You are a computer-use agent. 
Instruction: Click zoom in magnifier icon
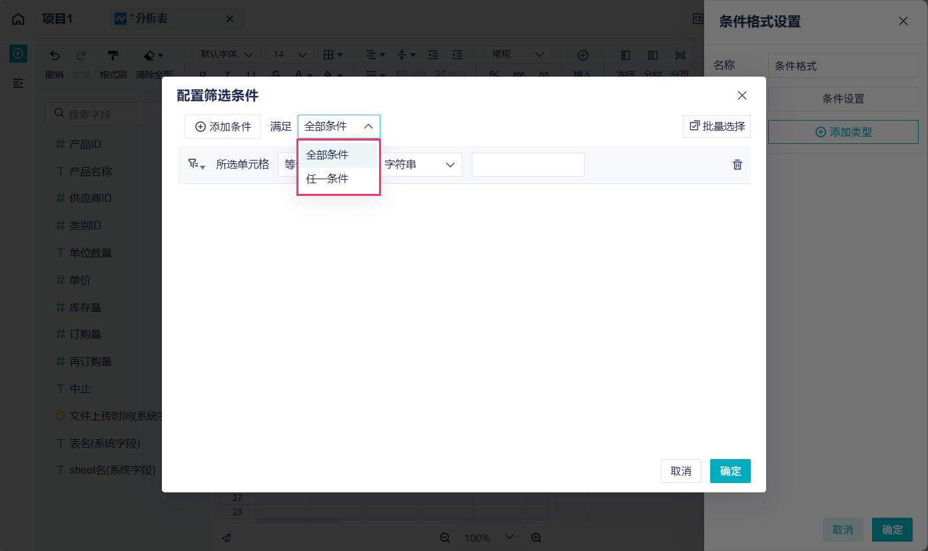pos(536,538)
